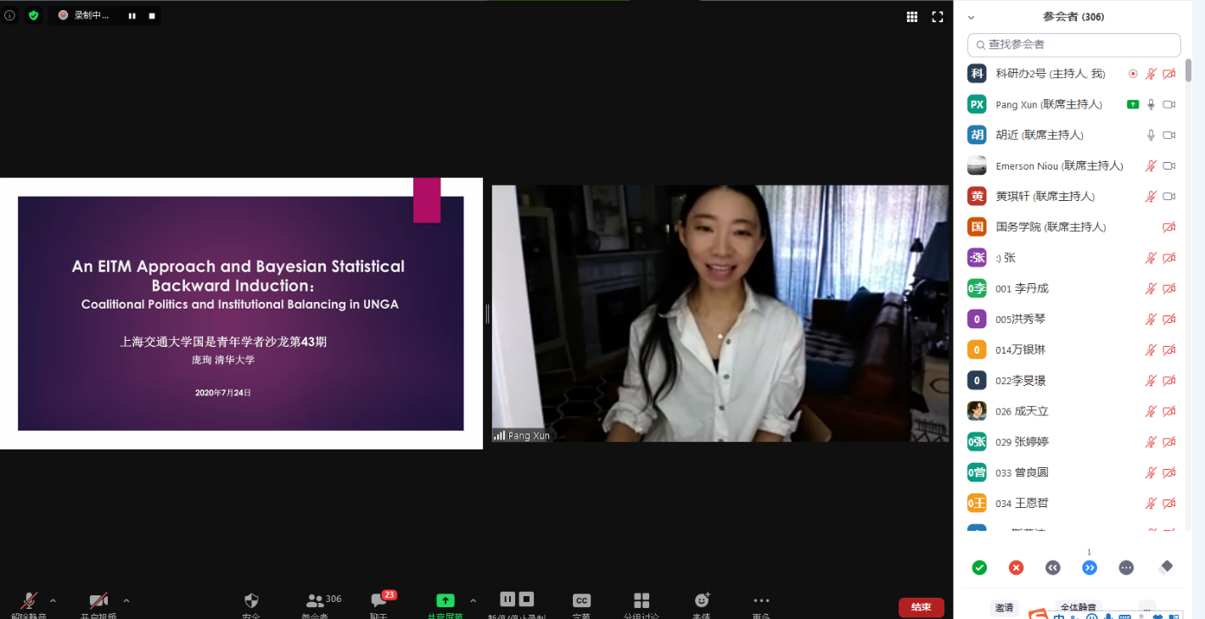This screenshot has width=1205, height=619.
Task: Expand share screen options arrow
Action: 473,600
